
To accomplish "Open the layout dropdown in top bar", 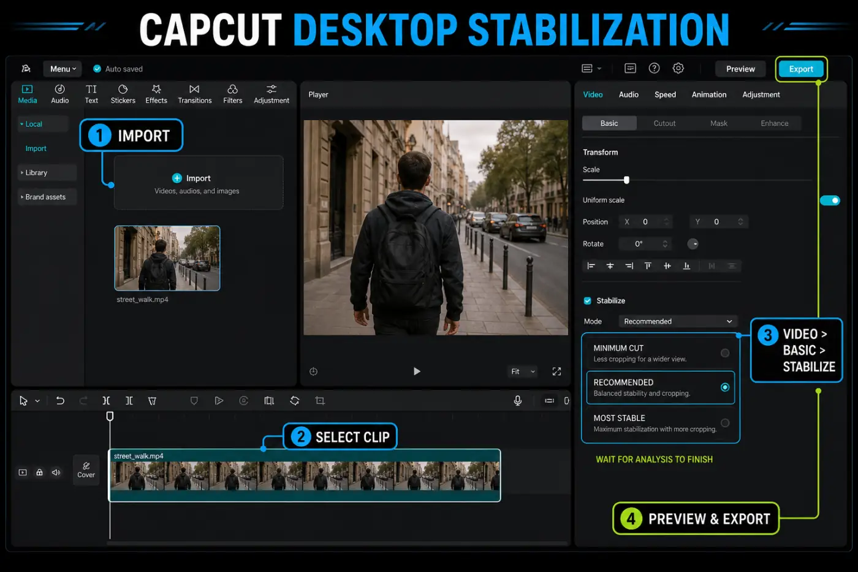I will tap(591, 68).
